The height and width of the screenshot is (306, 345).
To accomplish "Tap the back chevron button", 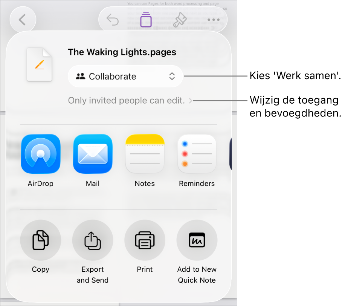I will [x=23, y=20].
